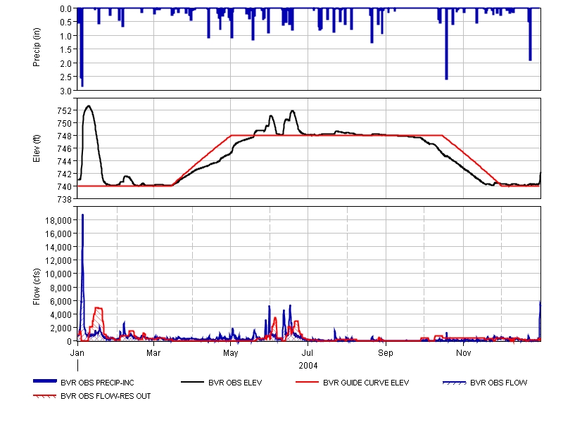Viewport: 563px width, 441px height.
Task: Select the BVR OBS FLOW legend label
Action: [x=498, y=383]
